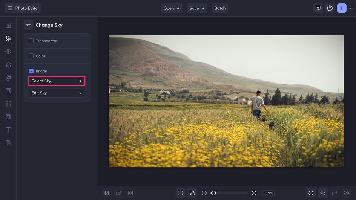Click the flower field photo on canvas

click(x=226, y=101)
